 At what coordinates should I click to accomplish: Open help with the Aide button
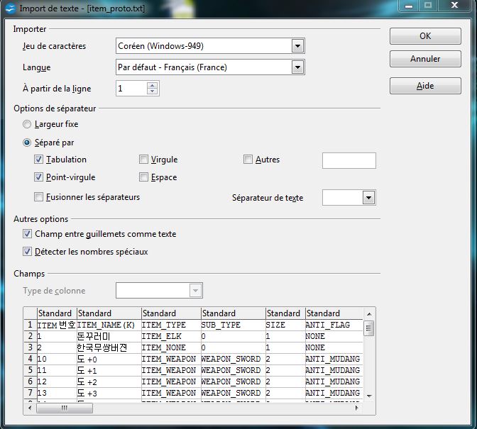click(425, 86)
